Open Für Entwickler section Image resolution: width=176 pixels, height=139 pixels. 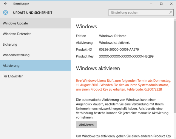pyautogui.click(x=35, y=76)
